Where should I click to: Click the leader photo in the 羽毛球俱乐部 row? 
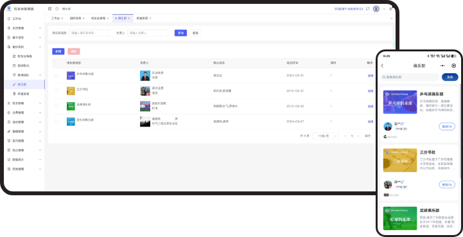[145, 121]
